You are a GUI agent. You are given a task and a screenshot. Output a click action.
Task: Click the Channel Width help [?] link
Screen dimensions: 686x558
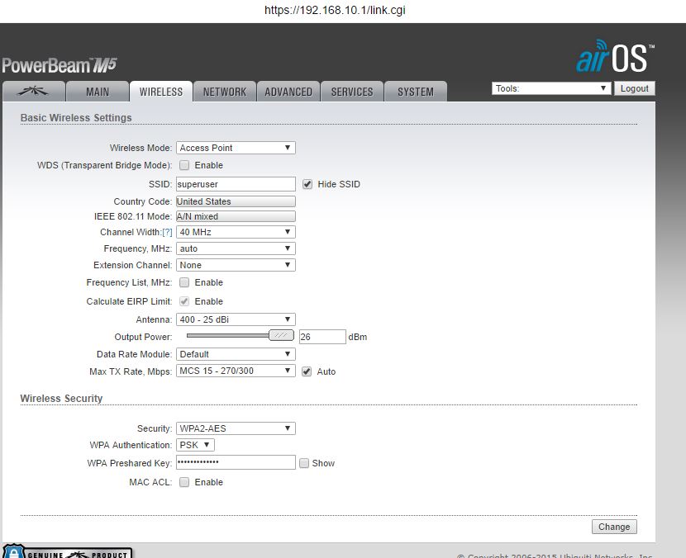coord(167,232)
